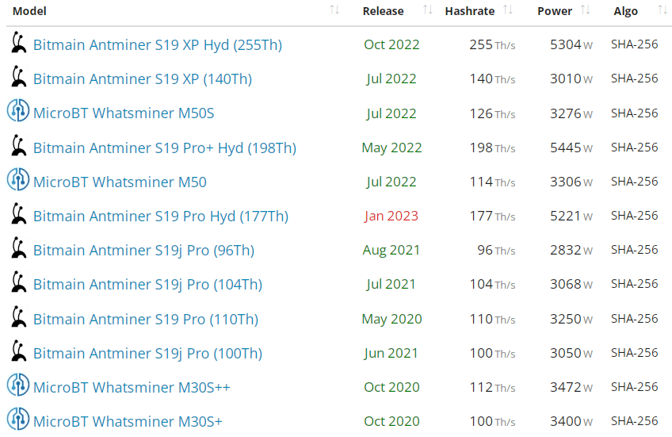
Task: Click the Aug 2021 release date
Action: click(391, 250)
